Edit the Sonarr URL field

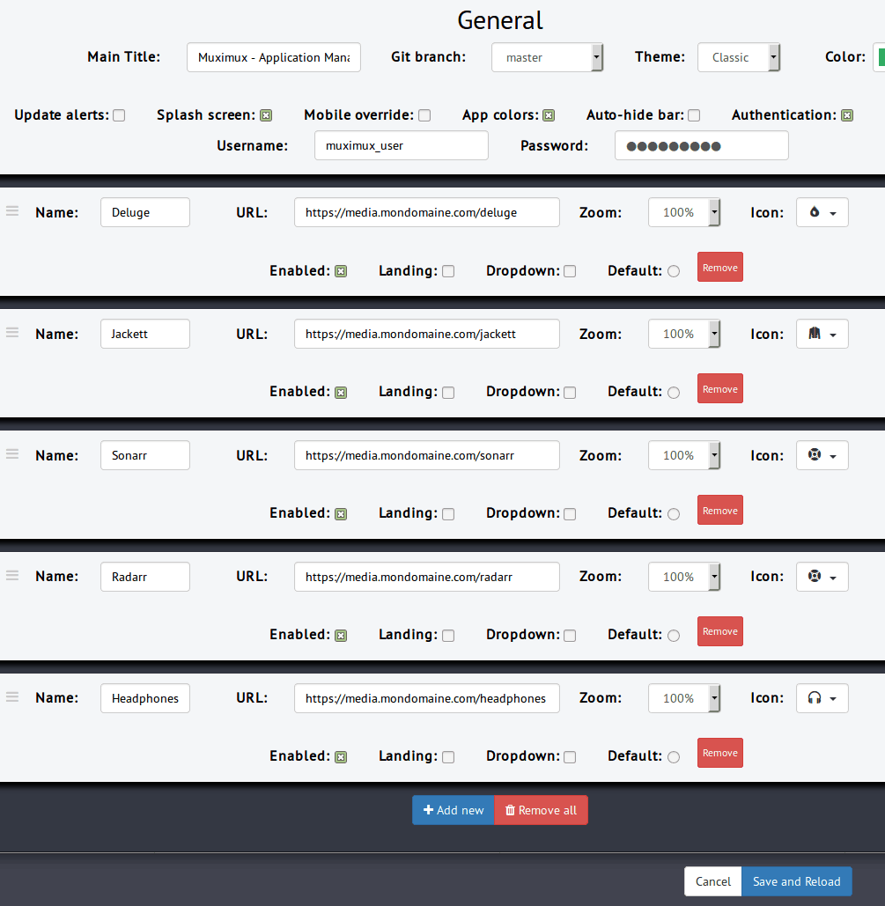[426, 454]
